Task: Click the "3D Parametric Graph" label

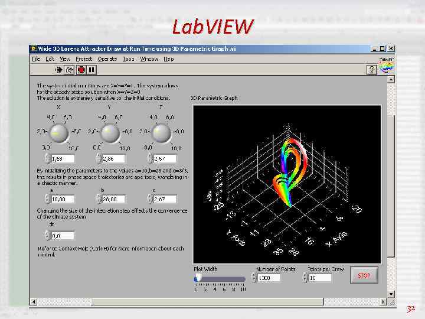Action: [214, 98]
